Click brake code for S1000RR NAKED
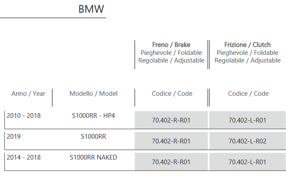 pyautogui.click(x=171, y=162)
